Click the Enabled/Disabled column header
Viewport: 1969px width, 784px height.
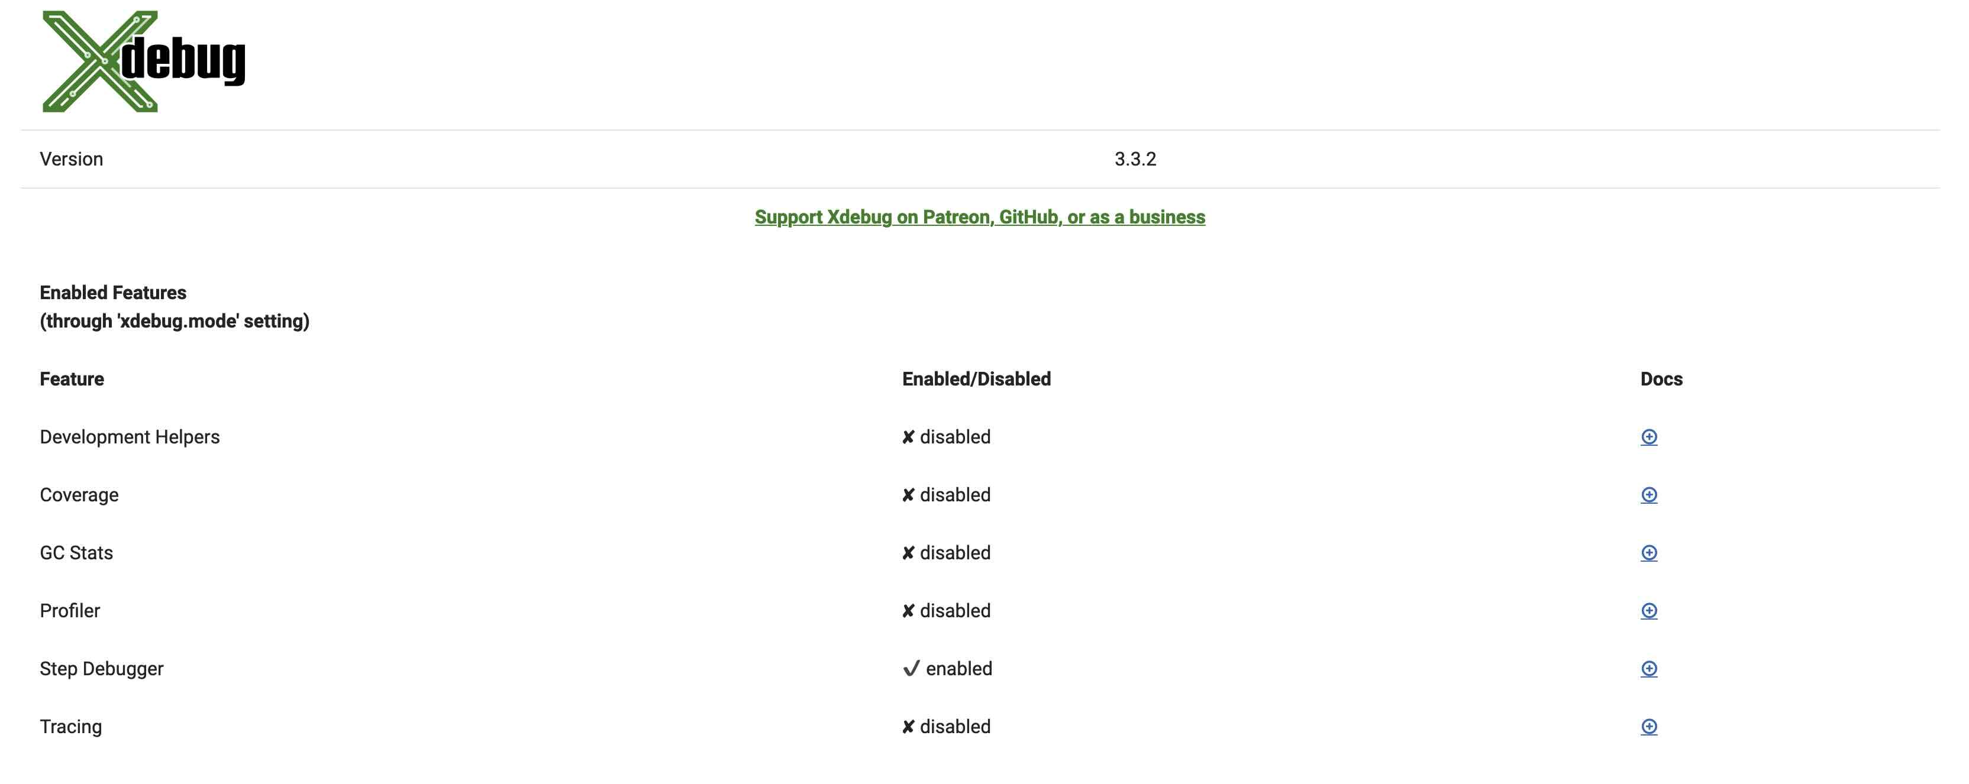[977, 379]
